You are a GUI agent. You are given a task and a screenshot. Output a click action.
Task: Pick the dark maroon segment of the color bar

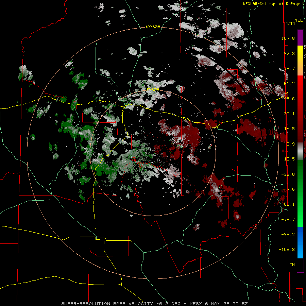tap(300, 133)
